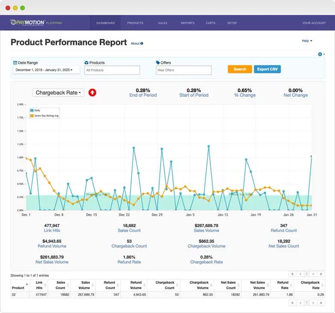Click the Products cube icon
This screenshot has height=313, width=335.
pos(86,63)
